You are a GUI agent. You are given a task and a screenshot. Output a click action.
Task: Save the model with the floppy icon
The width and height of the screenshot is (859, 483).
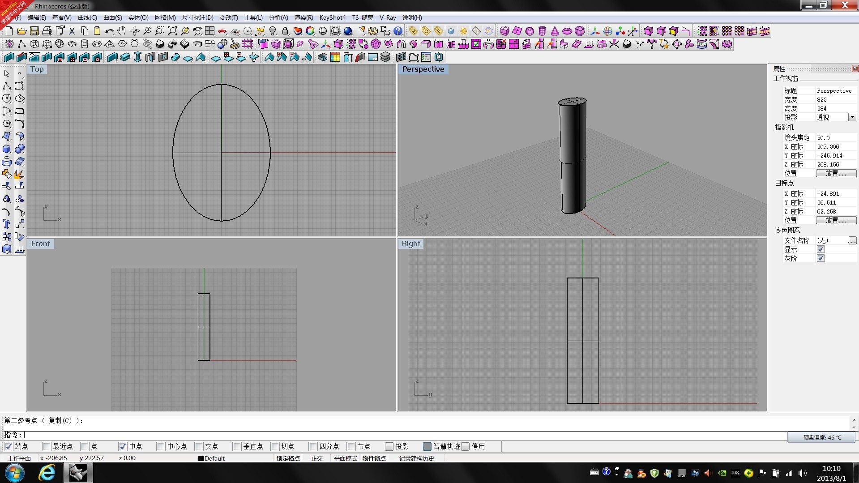tap(34, 31)
